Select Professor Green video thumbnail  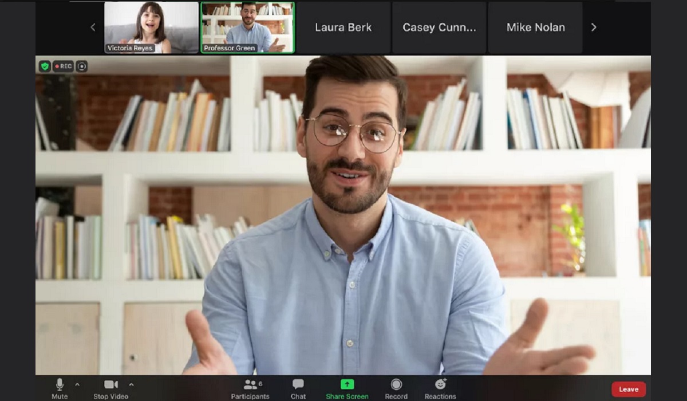(247, 27)
